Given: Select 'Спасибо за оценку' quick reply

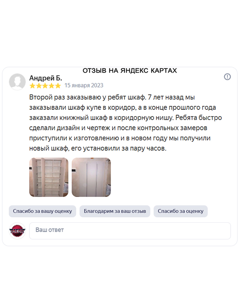Looking at the screenshot, I should click(x=181, y=211).
